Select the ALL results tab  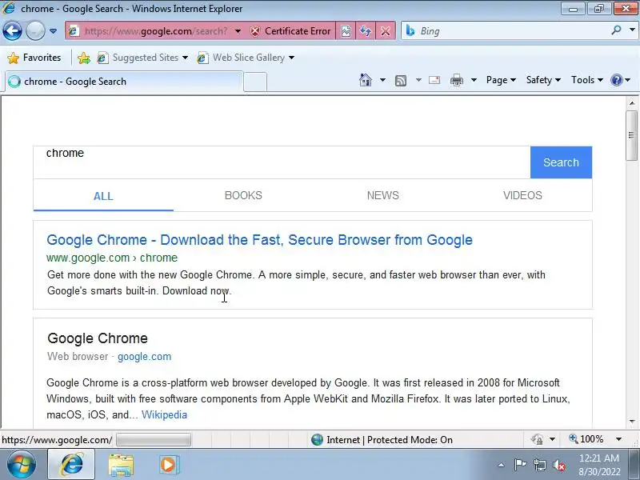(x=103, y=196)
